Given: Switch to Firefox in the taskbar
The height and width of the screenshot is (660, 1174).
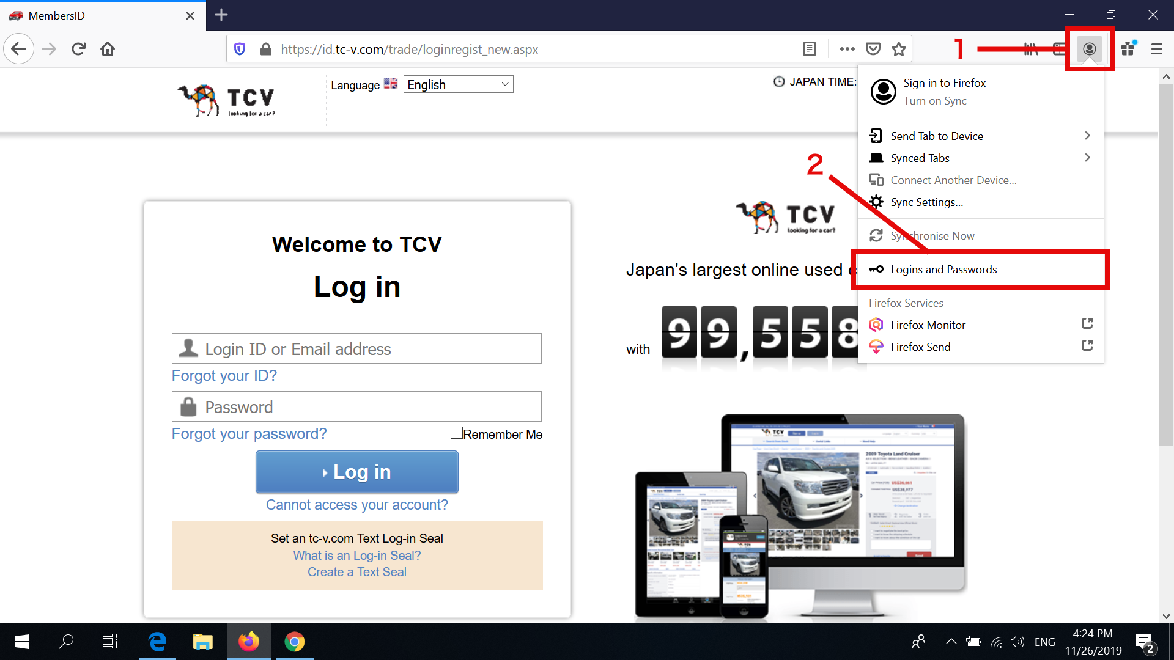Looking at the screenshot, I should pyautogui.click(x=249, y=642).
